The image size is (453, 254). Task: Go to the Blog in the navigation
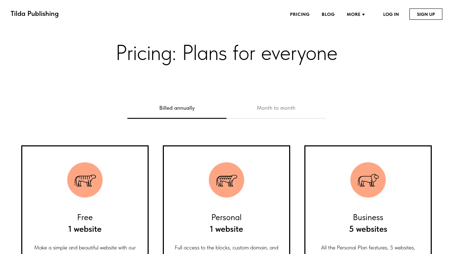click(328, 14)
